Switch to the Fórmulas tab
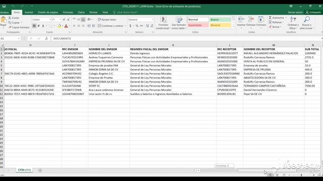 (x=68, y=12)
